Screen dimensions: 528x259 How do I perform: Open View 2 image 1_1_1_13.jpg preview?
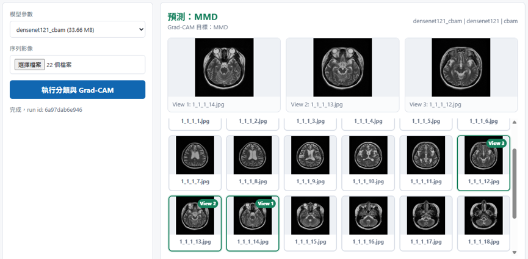click(x=342, y=75)
